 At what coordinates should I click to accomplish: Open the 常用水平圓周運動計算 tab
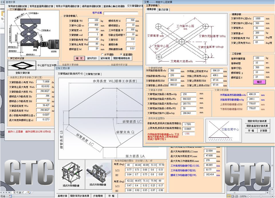(67, 6)
